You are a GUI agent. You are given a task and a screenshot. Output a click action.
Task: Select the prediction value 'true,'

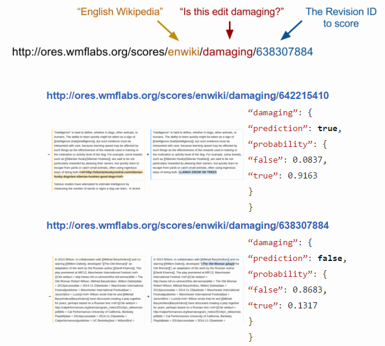(330, 128)
